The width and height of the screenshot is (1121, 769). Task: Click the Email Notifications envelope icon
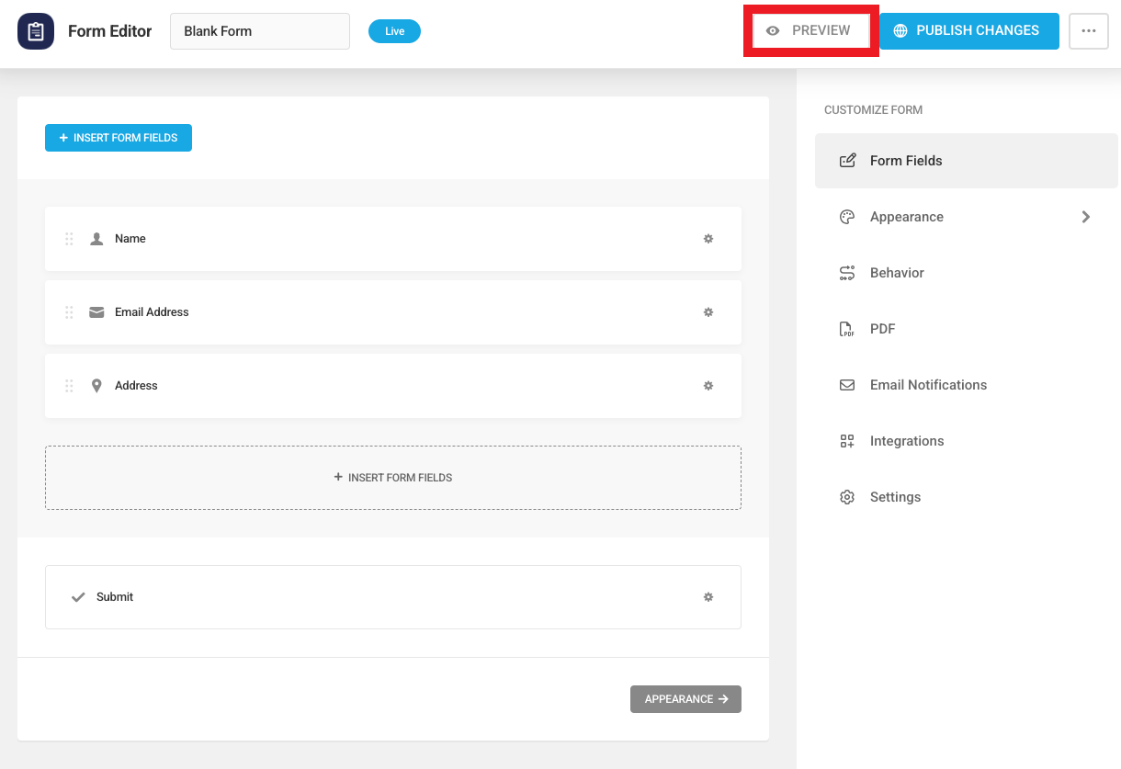[846, 384]
